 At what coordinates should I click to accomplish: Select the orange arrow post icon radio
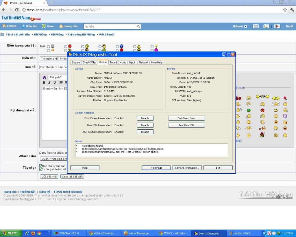(x=48, y=50)
